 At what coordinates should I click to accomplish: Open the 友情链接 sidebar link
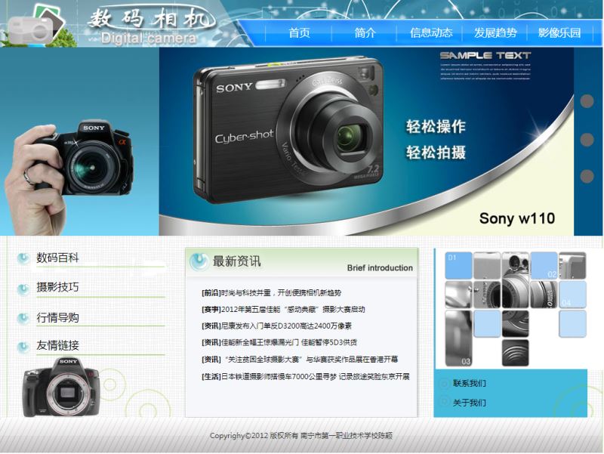57,345
